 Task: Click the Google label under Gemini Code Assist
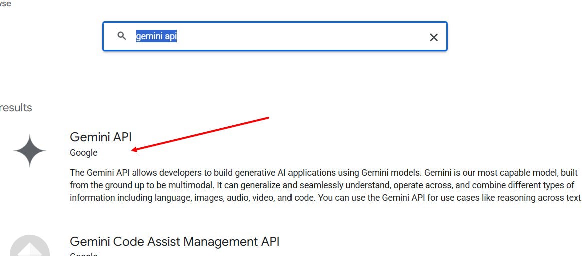tap(84, 254)
